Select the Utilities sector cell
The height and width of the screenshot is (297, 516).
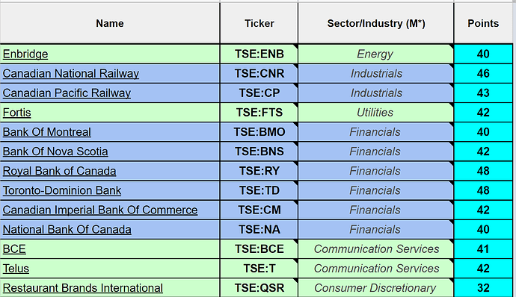(376, 113)
